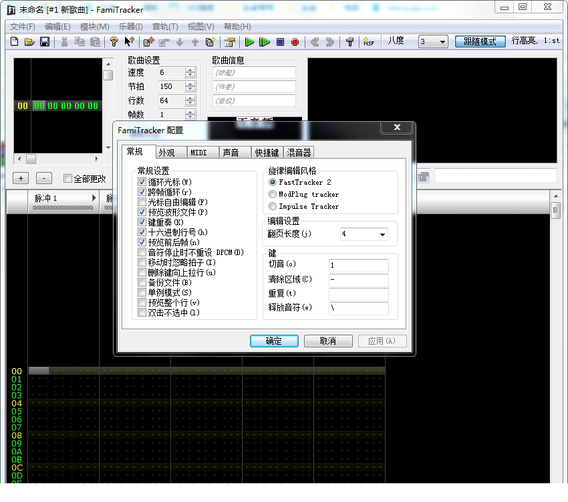Start playback with the green play icon
This screenshot has width=568, height=502.
coord(249,42)
